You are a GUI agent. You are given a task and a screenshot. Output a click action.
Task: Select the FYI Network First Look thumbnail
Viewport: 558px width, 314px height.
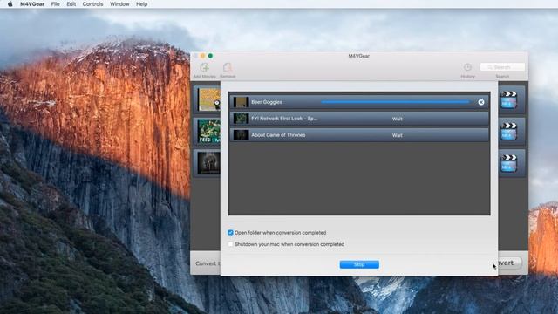[241, 119]
